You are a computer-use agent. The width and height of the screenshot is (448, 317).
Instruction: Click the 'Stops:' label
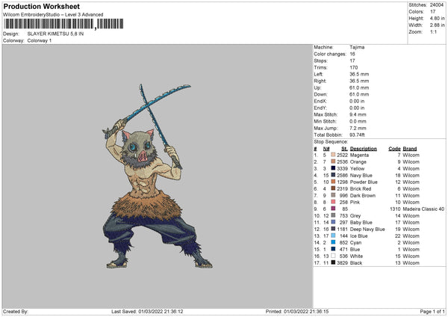[x=320, y=61]
